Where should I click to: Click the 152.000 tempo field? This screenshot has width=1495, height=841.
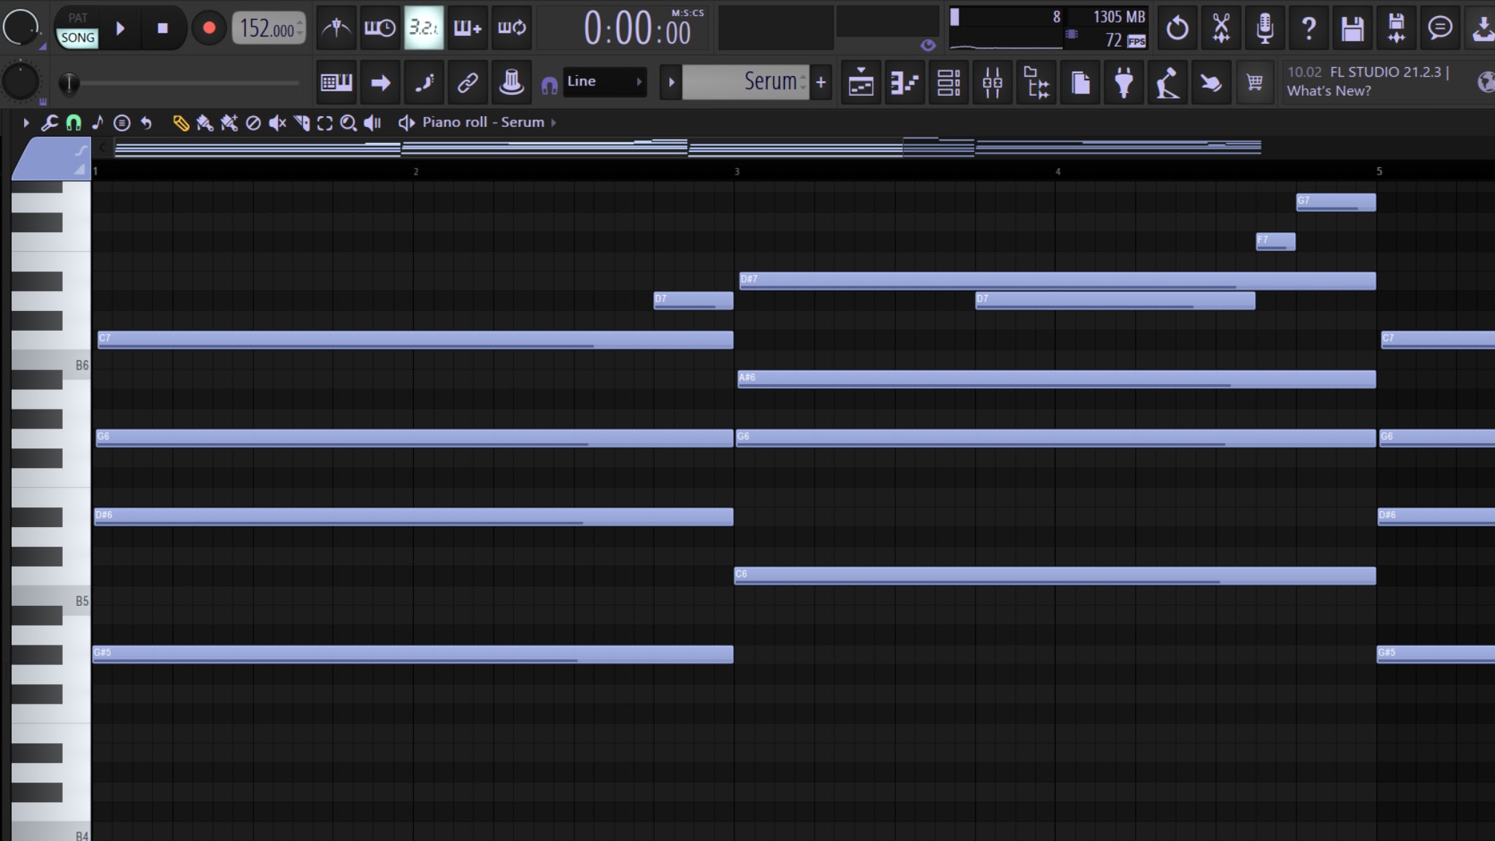267,28
